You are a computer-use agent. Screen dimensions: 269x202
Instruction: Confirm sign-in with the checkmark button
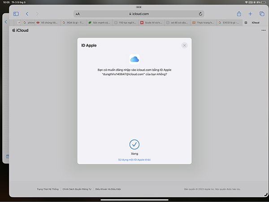(134, 144)
